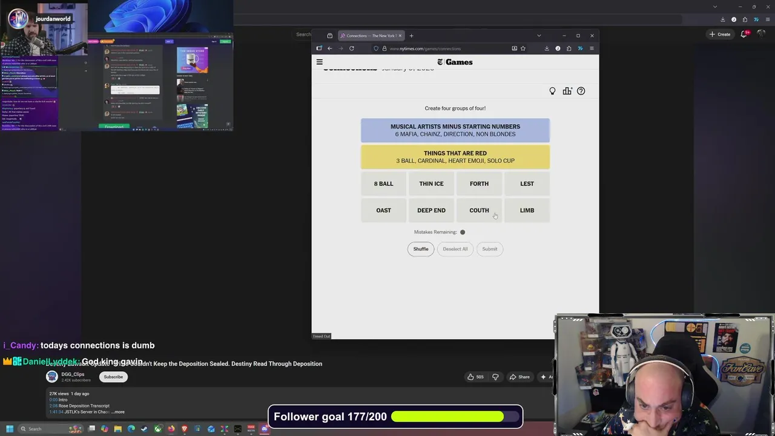Click the Submit button
This screenshot has height=436, width=775.
pos(490,249)
